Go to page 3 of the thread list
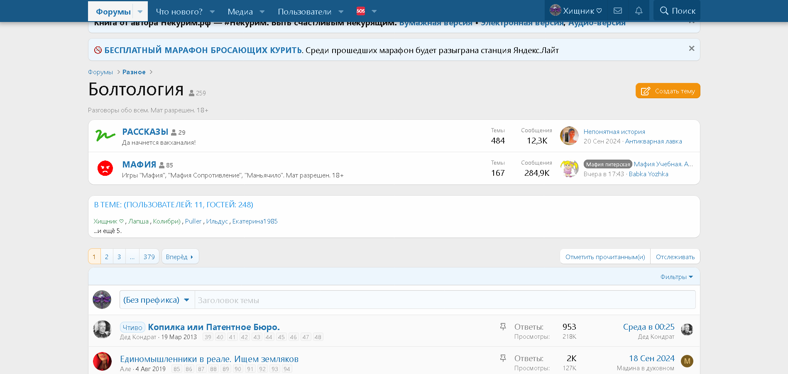Image resolution: width=788 pixels, height=374 pixels. 119,257
